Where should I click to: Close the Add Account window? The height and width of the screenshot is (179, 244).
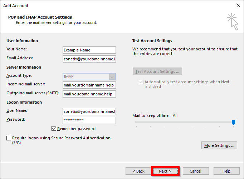(x=238, y=5)
